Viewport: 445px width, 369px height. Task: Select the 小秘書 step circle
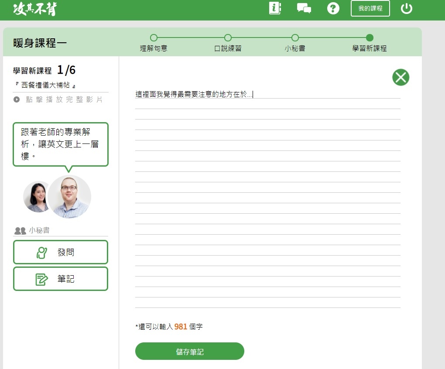point(295,38)
